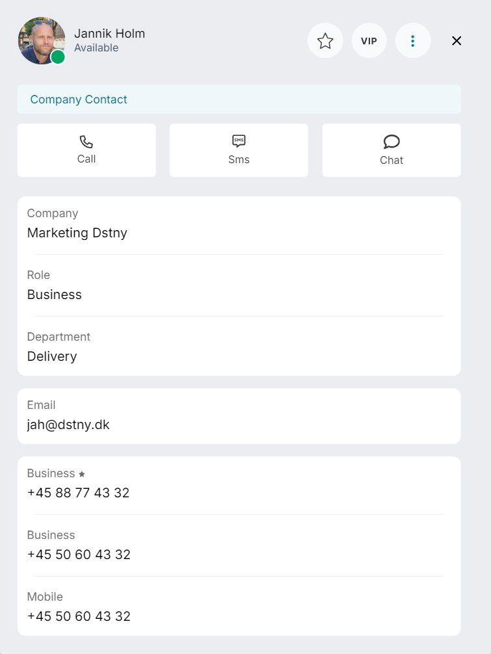
Task: Open Jannik Holm's profile picture
Action: (x=42, y=40)
